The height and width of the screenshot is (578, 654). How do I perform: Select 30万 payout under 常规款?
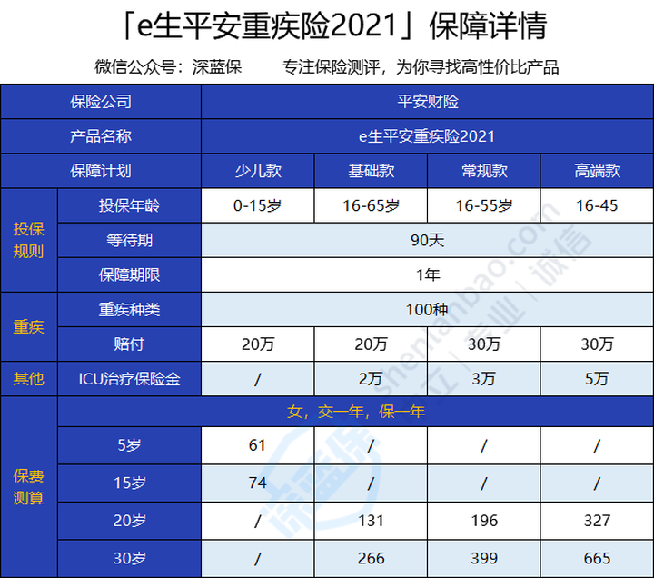(x=484, y=344)
